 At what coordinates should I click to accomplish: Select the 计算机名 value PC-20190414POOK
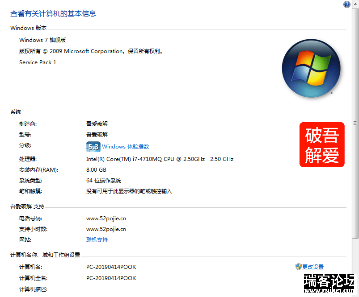coord(111,267)
